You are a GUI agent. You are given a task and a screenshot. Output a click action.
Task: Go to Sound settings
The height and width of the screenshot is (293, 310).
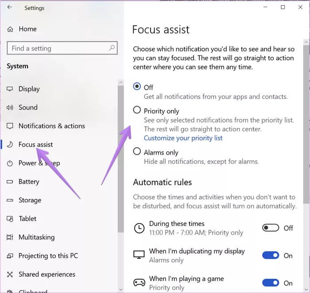pyautogui.click(x=28, y=107)
